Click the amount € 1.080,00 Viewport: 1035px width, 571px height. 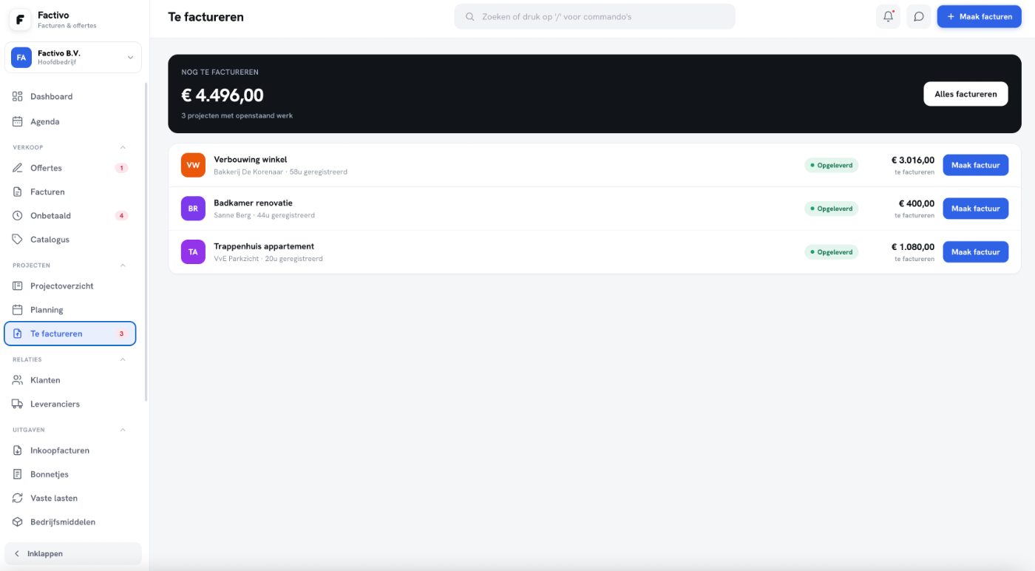tap(912, 247)
